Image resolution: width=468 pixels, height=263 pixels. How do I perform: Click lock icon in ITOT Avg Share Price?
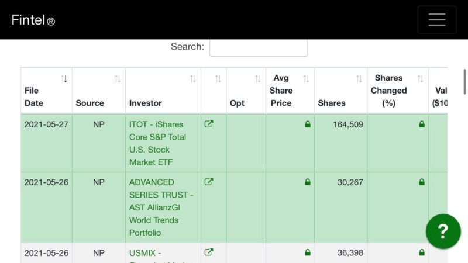307,124
